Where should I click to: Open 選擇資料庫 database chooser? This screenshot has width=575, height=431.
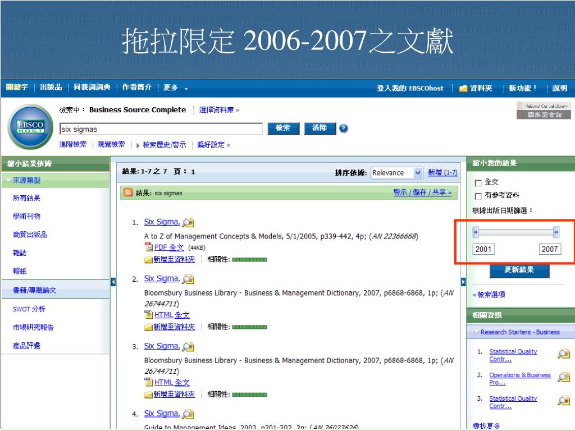tap(219, 110)
